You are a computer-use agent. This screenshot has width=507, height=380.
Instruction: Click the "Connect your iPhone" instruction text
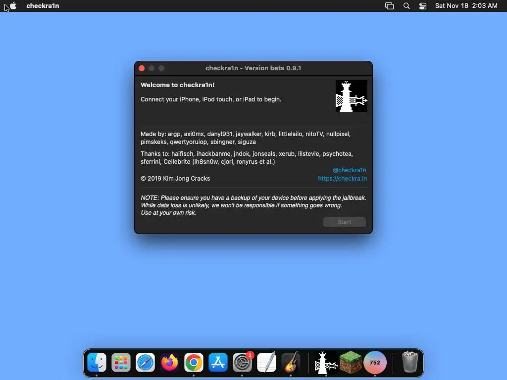pyautogui.click(x=211, y=99)
